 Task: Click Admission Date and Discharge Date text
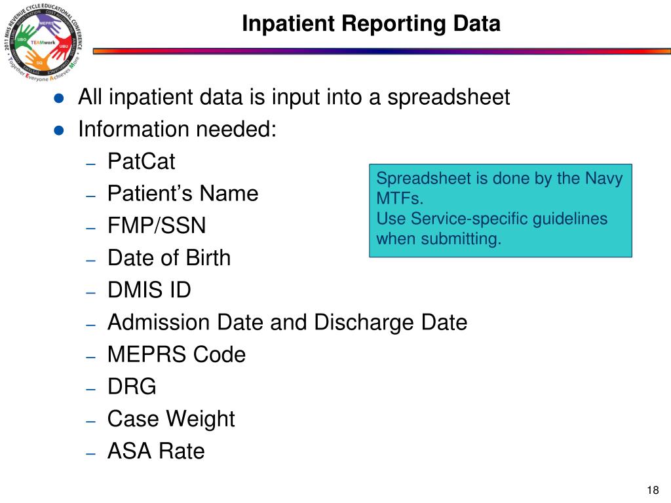(x=287, y=322)
